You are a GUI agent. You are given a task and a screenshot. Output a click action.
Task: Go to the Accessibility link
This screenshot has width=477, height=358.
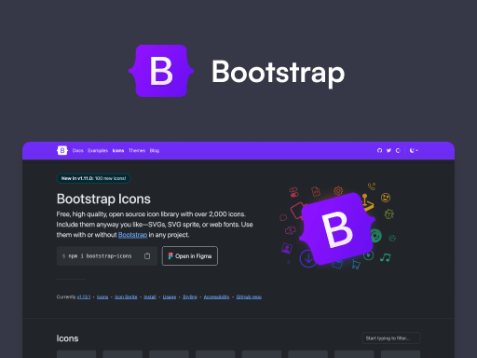tap(216, 297)
